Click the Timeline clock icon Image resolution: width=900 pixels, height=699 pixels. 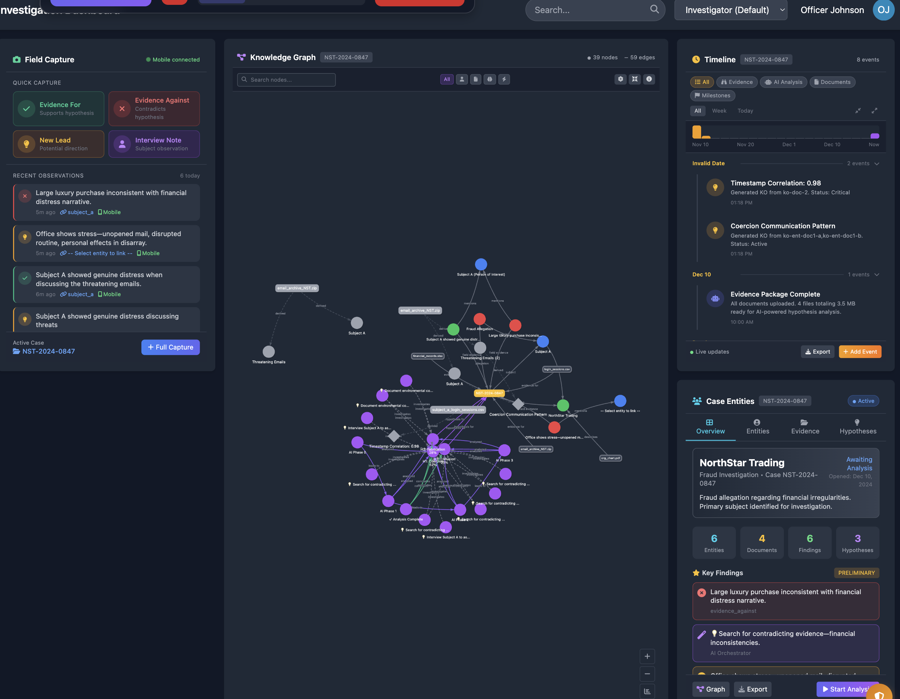(x=696, y=59)
